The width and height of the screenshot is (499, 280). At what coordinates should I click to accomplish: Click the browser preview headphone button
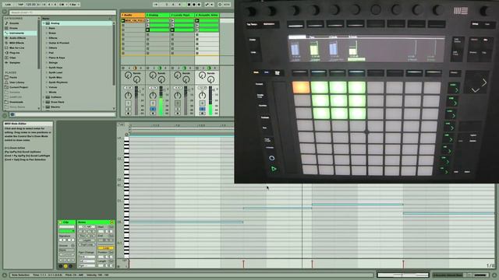pos(12,114)
